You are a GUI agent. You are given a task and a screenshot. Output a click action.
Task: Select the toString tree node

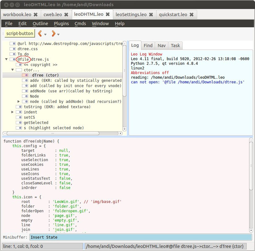point(32,107)
